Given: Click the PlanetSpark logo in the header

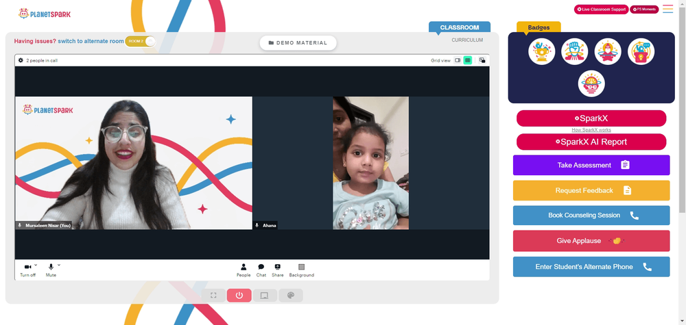Looking at the screenshot, I should pyautogui.click(x=44, y=14).
